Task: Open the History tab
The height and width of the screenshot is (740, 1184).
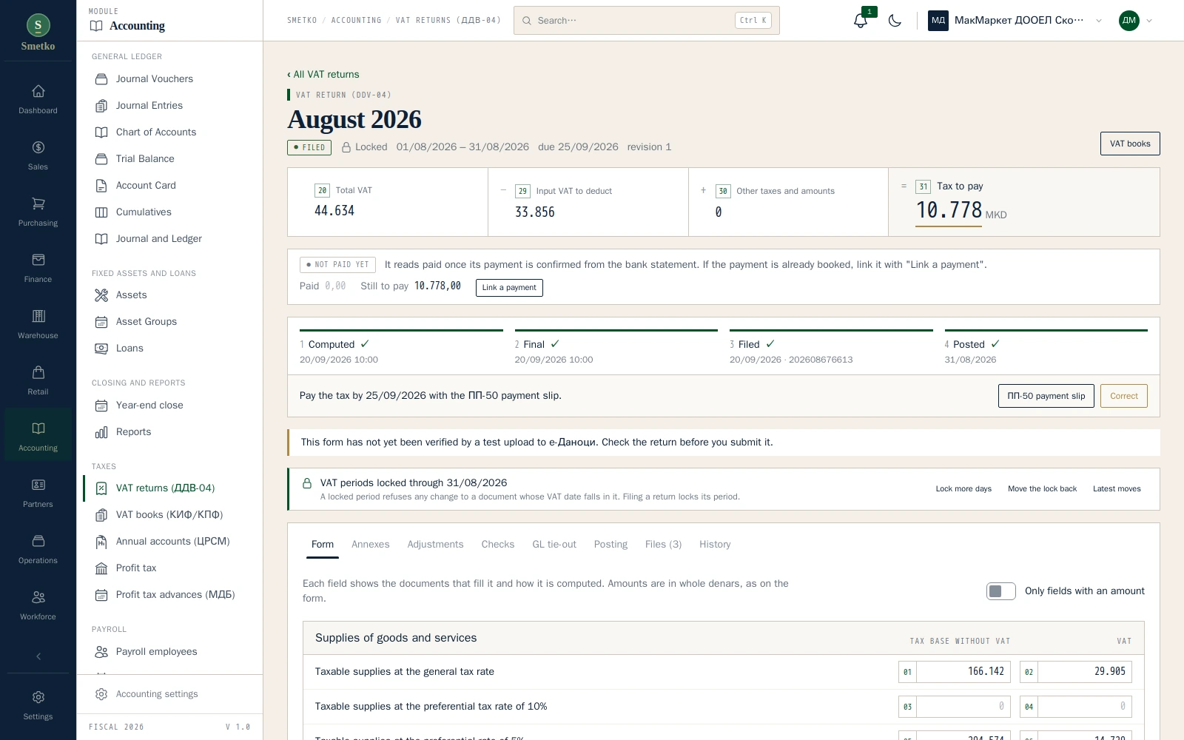Action: [715, 545]
